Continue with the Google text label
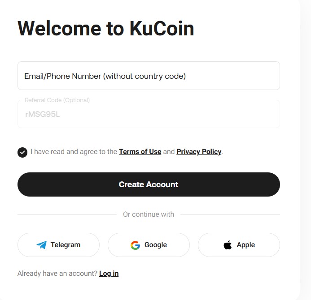The height and width of the screenshot is (300, 311). 156,245
